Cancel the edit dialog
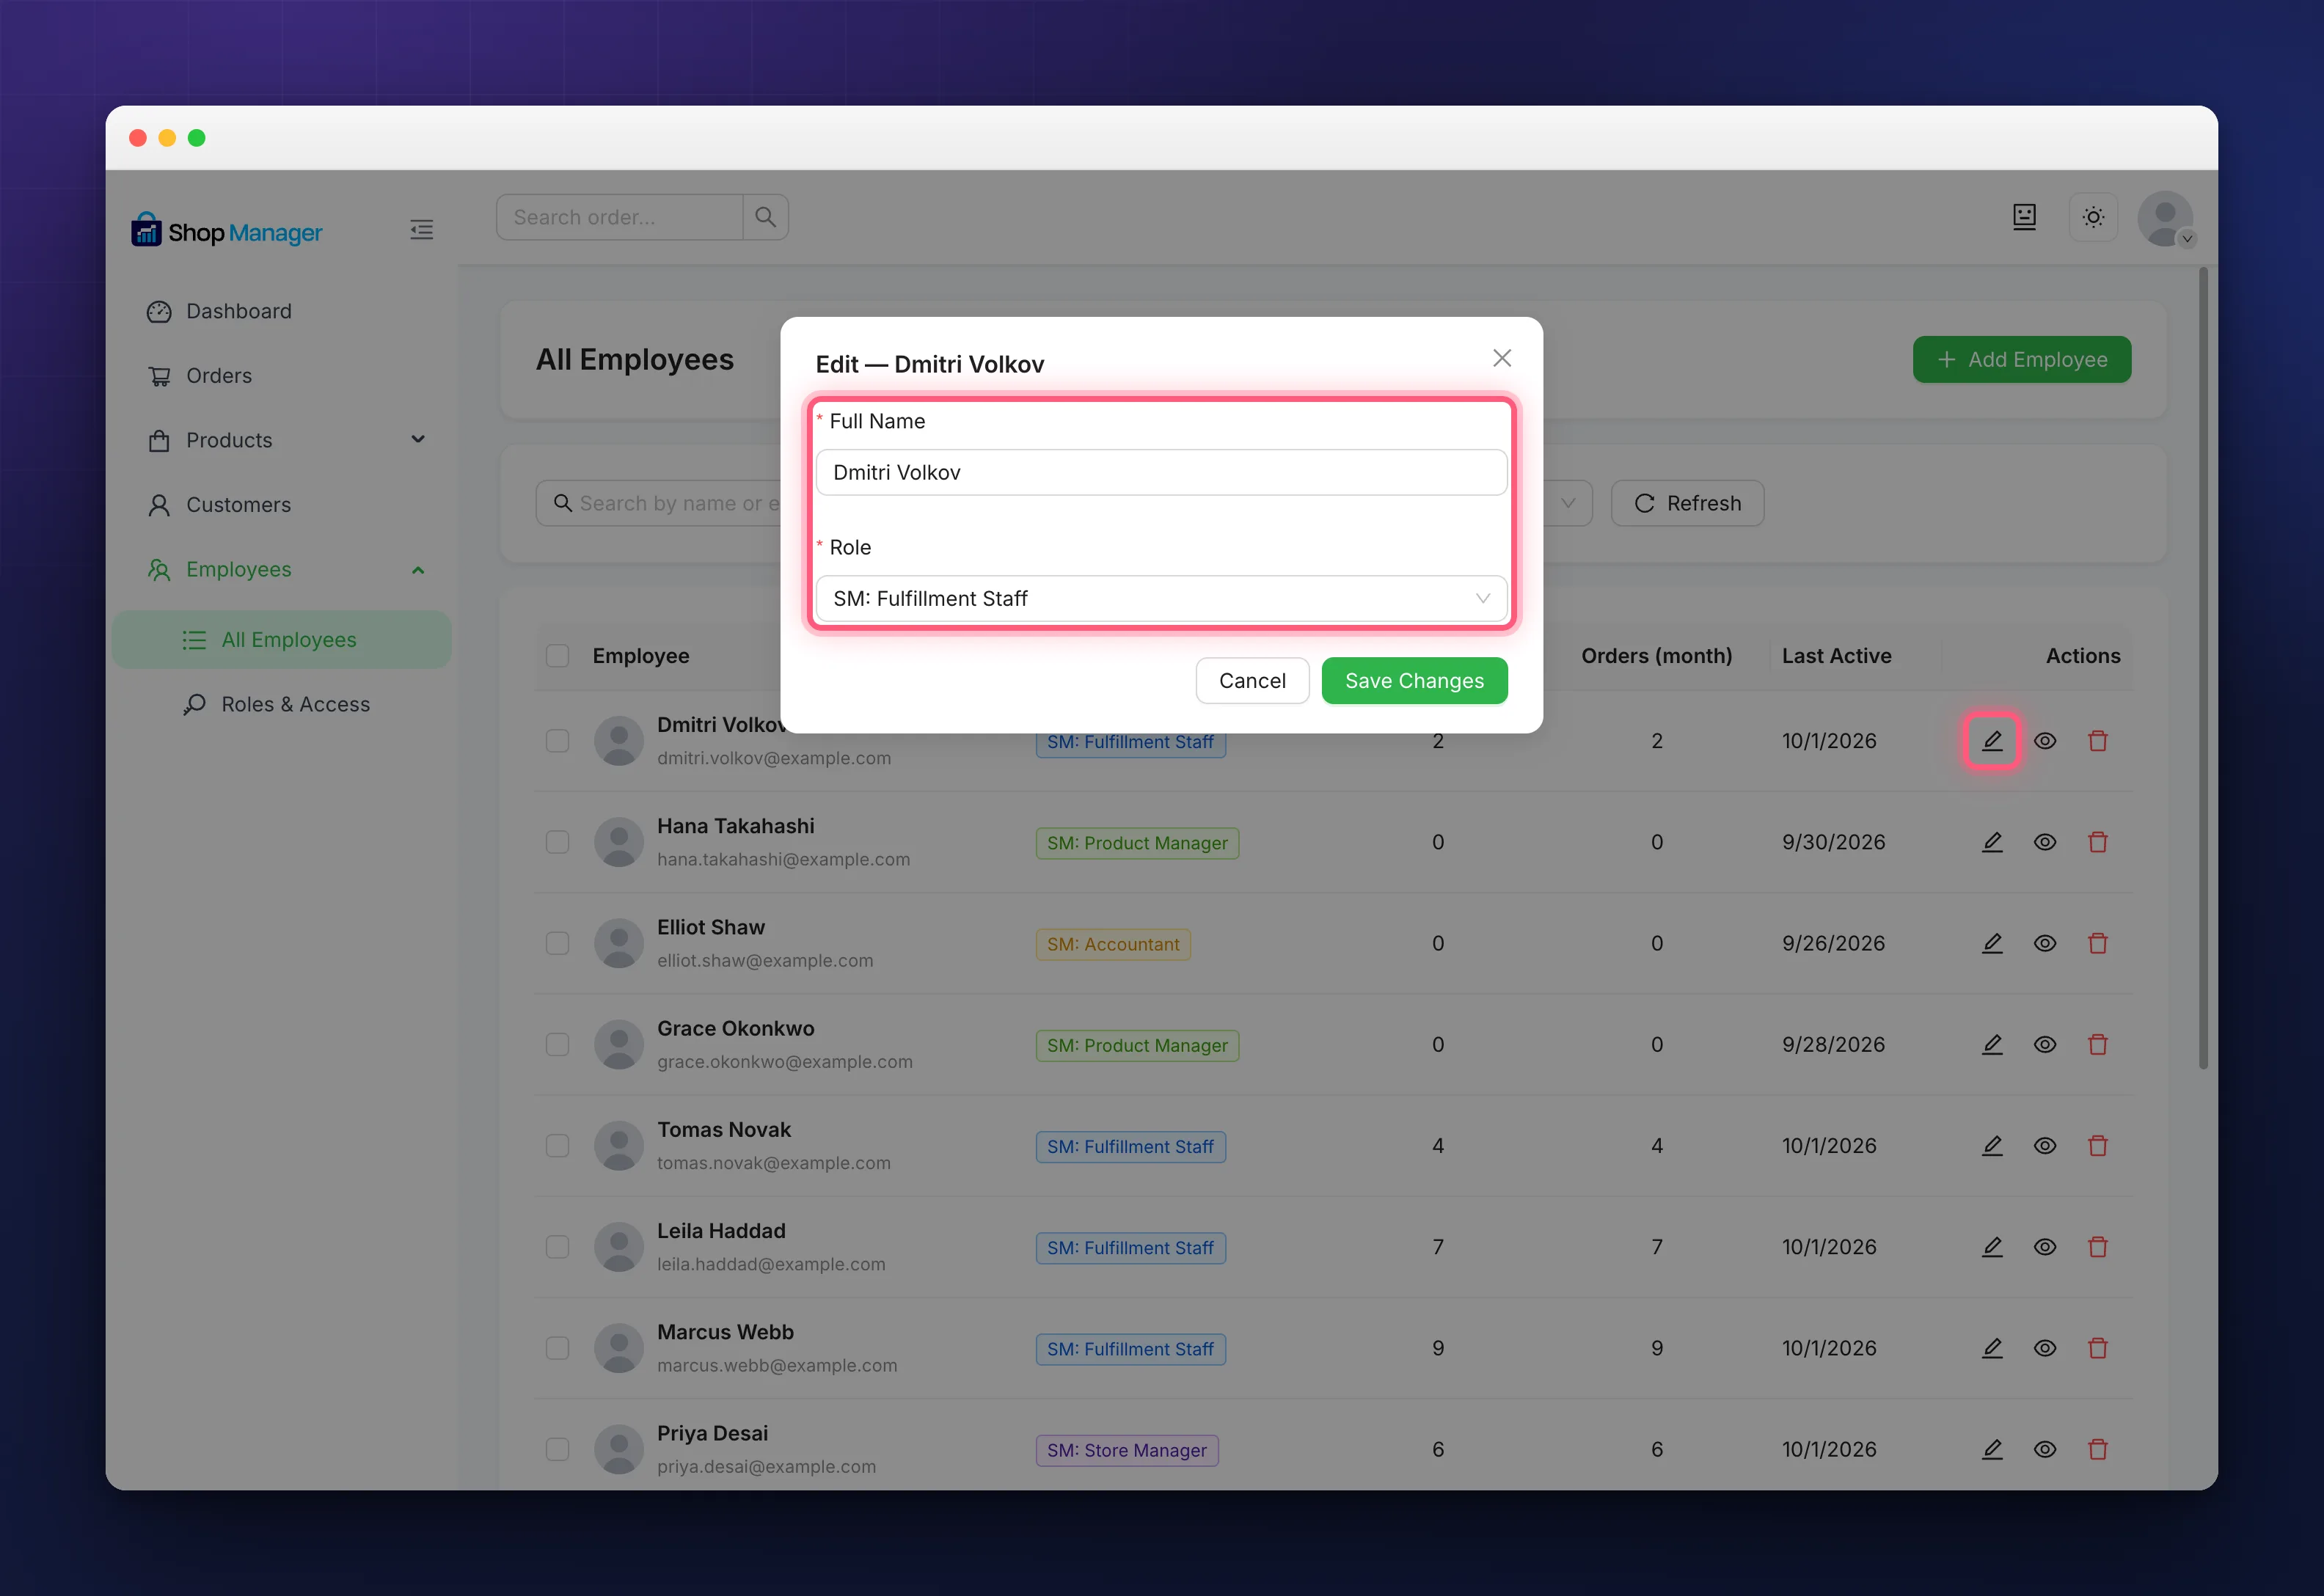2324x1596 pixels. pyautogui.click(x=1252, y=681)
